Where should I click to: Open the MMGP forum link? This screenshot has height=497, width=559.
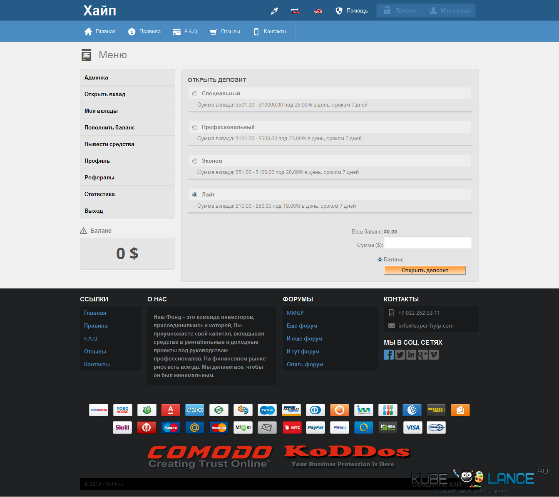click(x=295, y=313)
